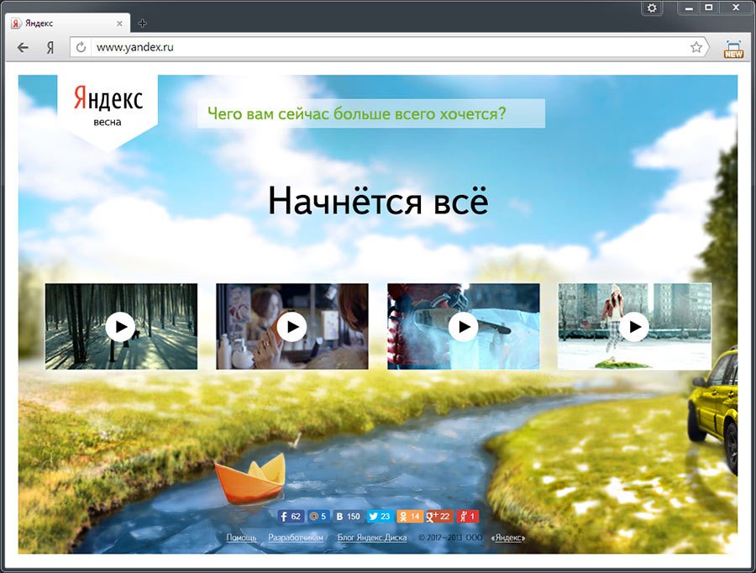
Task: Play the video of girl on snow
Action: tap(634, 326)
